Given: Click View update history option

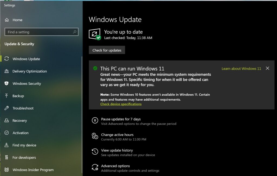Looking at the screenshot, I should coord(117,150).
